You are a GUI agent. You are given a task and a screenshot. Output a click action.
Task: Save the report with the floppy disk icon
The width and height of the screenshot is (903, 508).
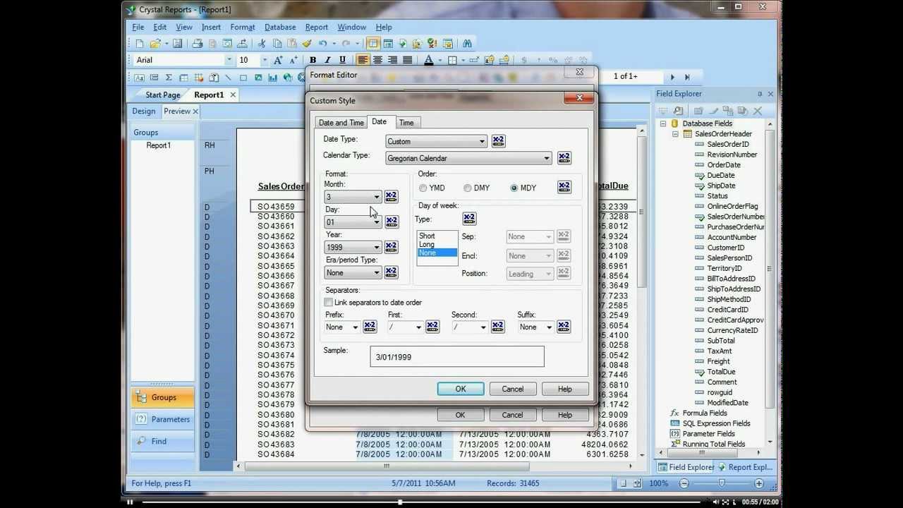178,44
